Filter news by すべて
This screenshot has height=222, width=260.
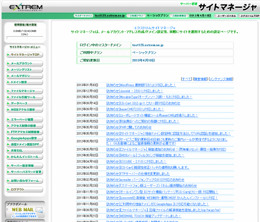click(x=186, y=79)
